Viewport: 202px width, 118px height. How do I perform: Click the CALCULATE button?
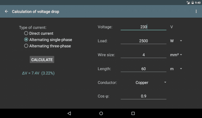click(x=42, y=60)
